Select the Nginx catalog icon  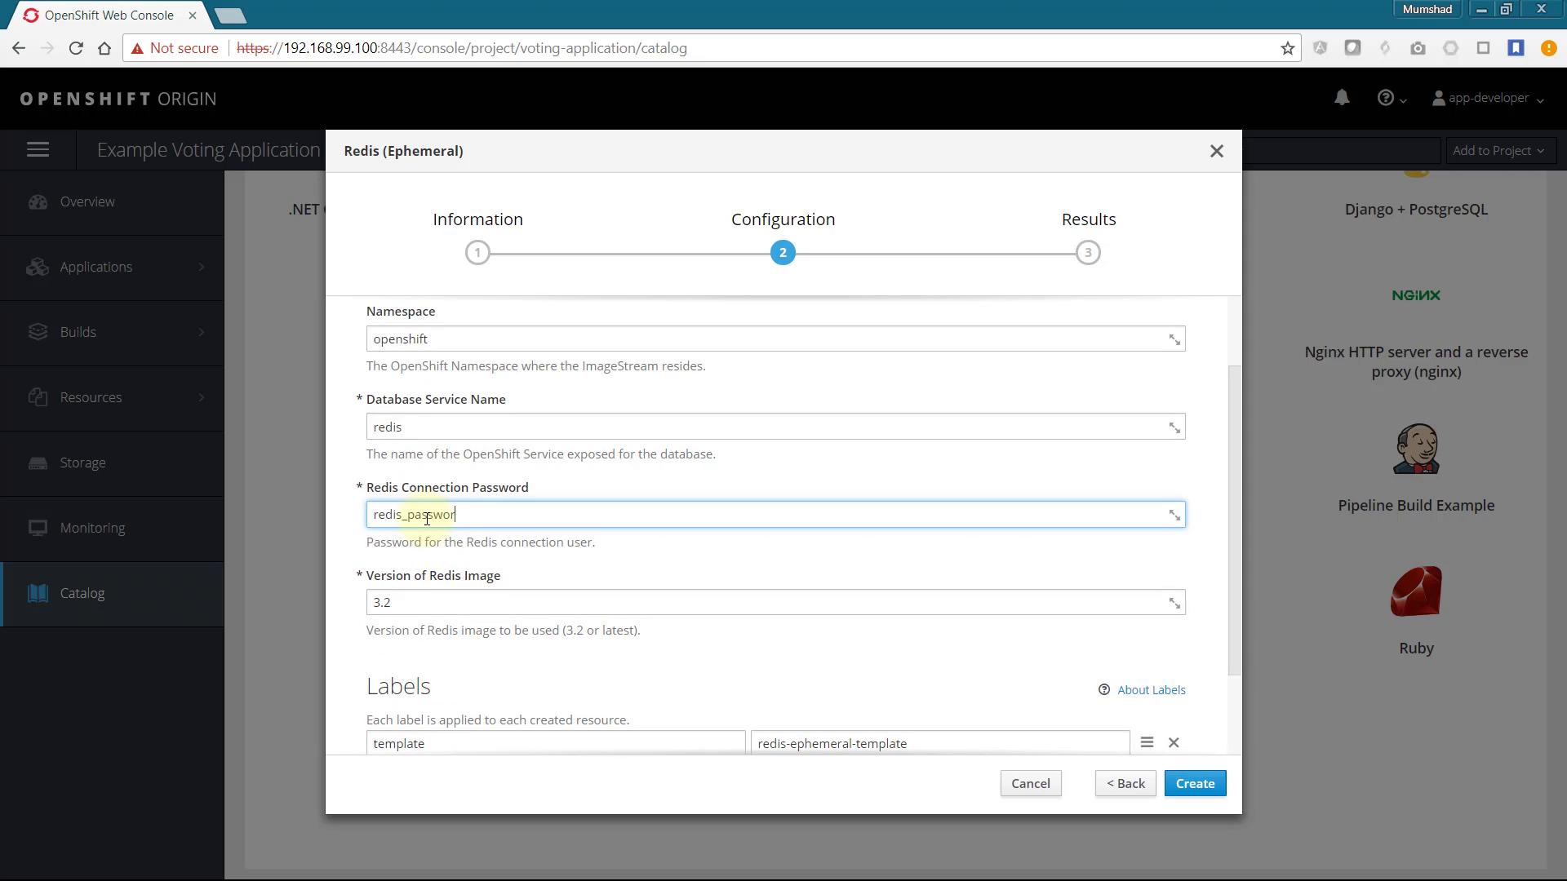pyautogui.click(x=1416, y=295)
